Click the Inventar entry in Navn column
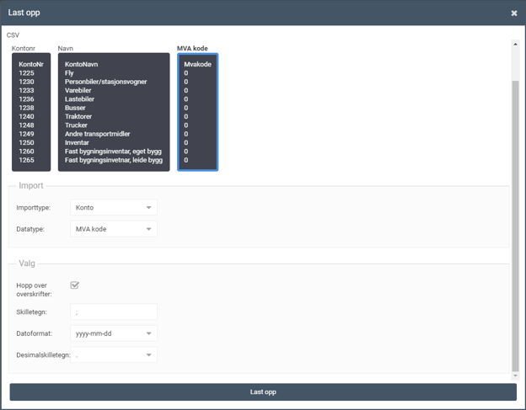The width and height of the screenshot is (526, 410). click(79, 142)
